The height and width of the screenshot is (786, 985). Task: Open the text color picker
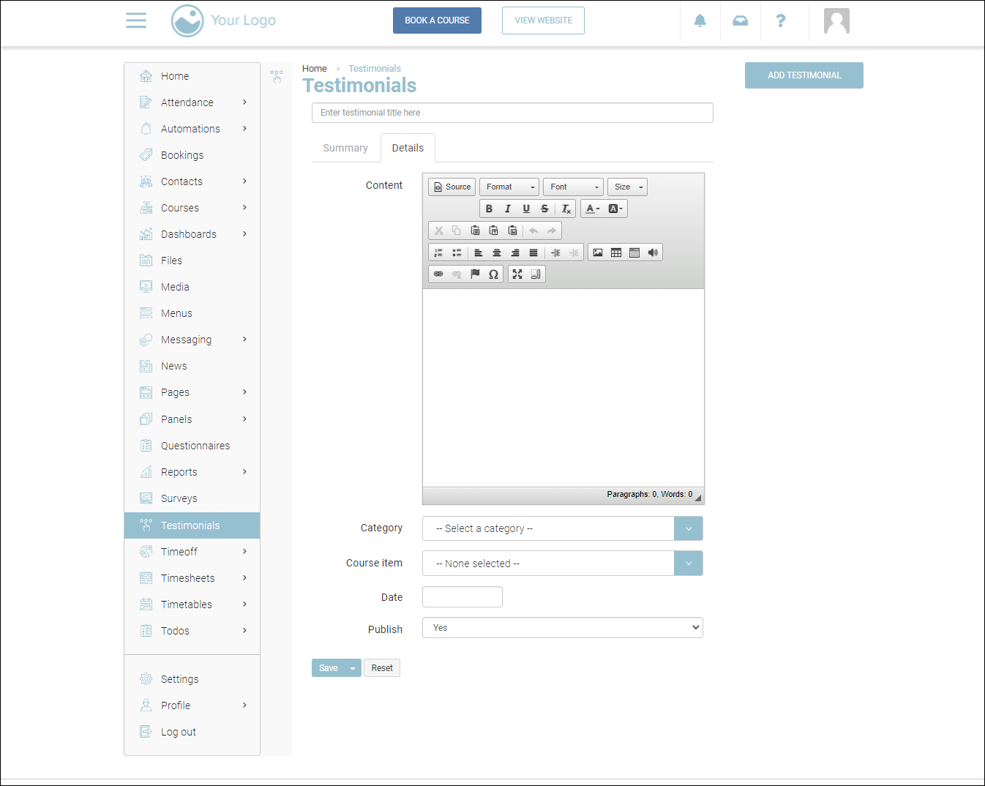(x=592, y=209)
